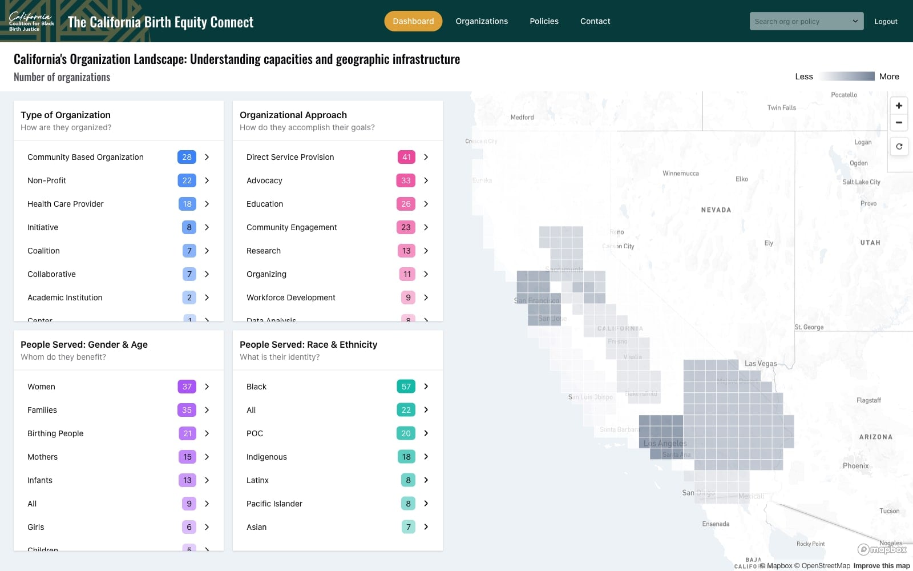Click the Mapbox logo

pos(882,549)
